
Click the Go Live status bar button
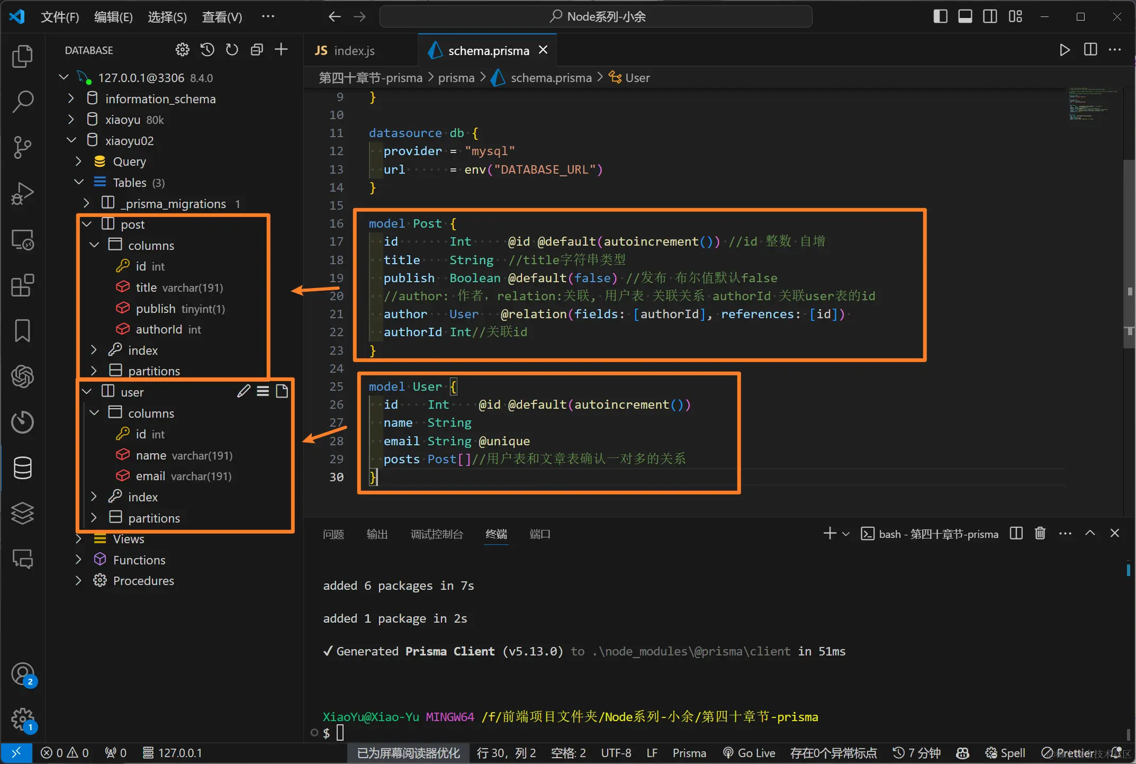click(x=749, y=752)
